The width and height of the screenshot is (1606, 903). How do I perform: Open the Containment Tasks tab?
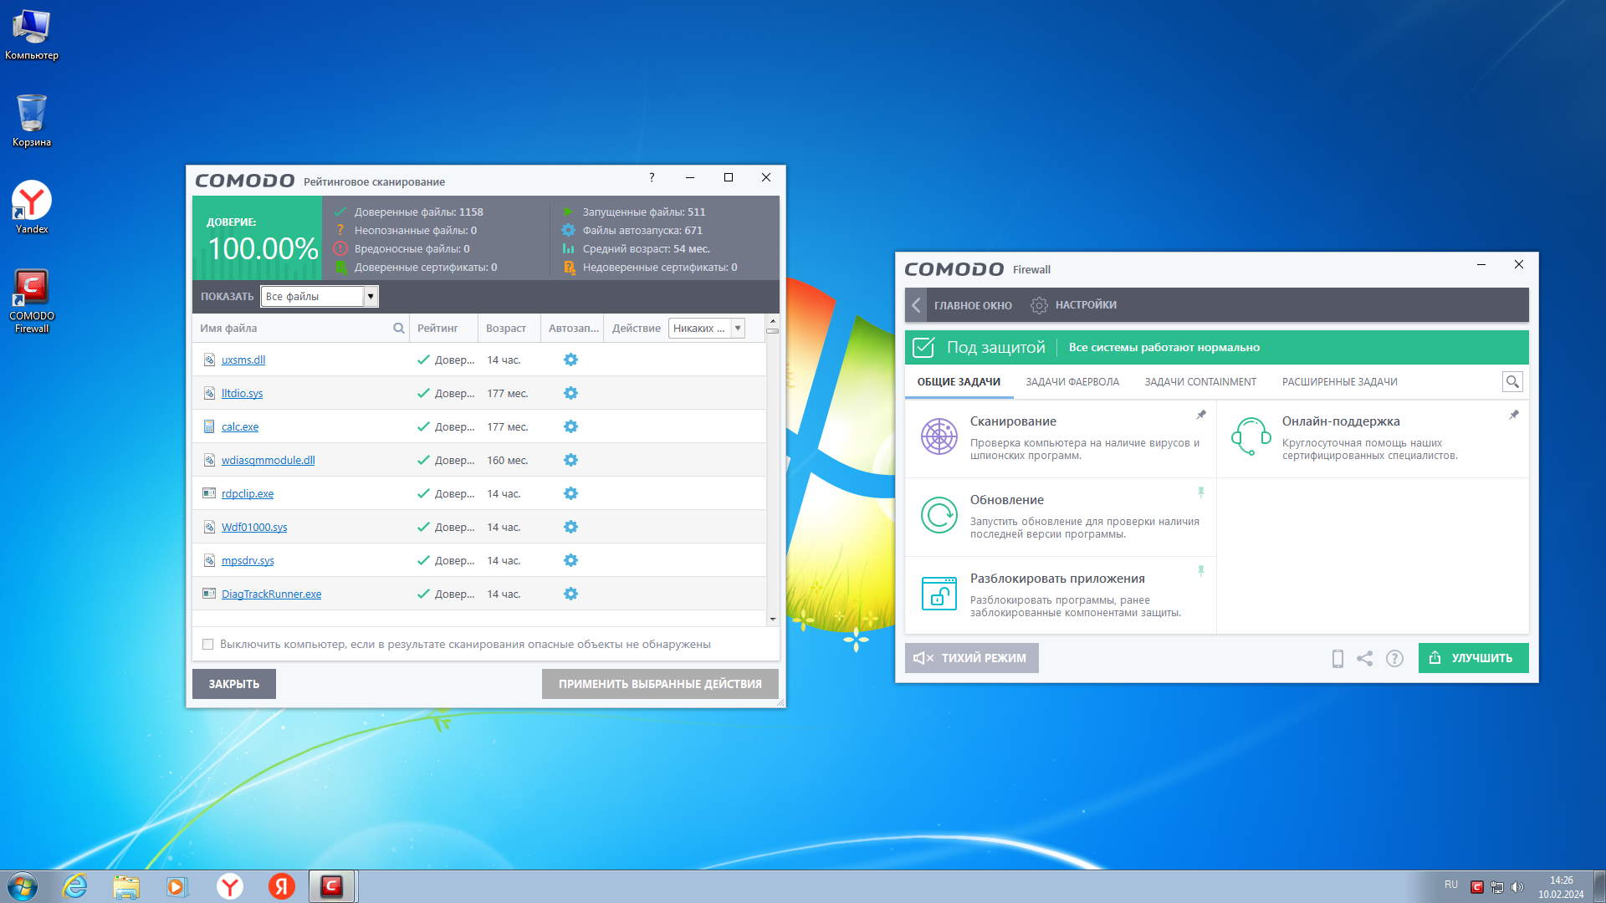click(1199, 382)
